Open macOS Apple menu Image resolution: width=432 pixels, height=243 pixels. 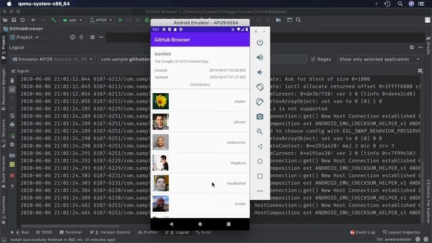tap(9, 3)
